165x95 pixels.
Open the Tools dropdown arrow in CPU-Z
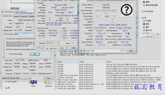(67, 48)
